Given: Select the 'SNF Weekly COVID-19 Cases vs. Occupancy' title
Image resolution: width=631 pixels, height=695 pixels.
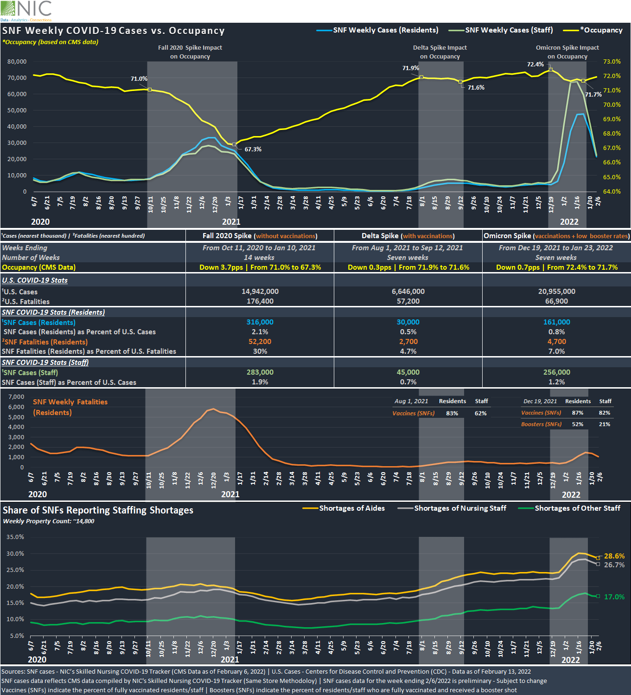Looking at the screenshot, I should coord(114,31).
